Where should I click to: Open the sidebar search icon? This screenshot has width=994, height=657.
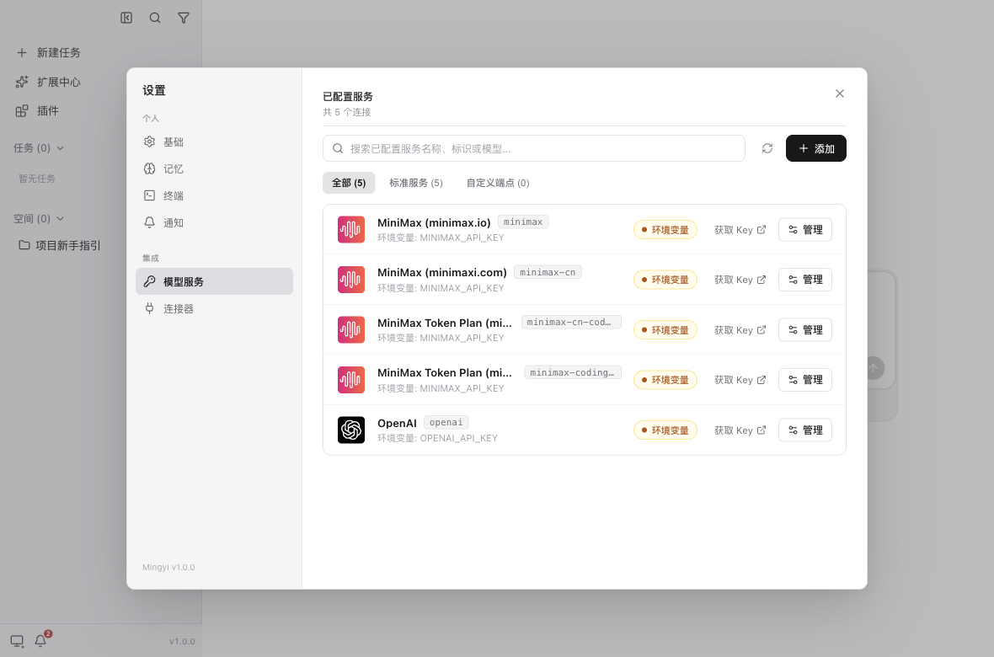155,18
